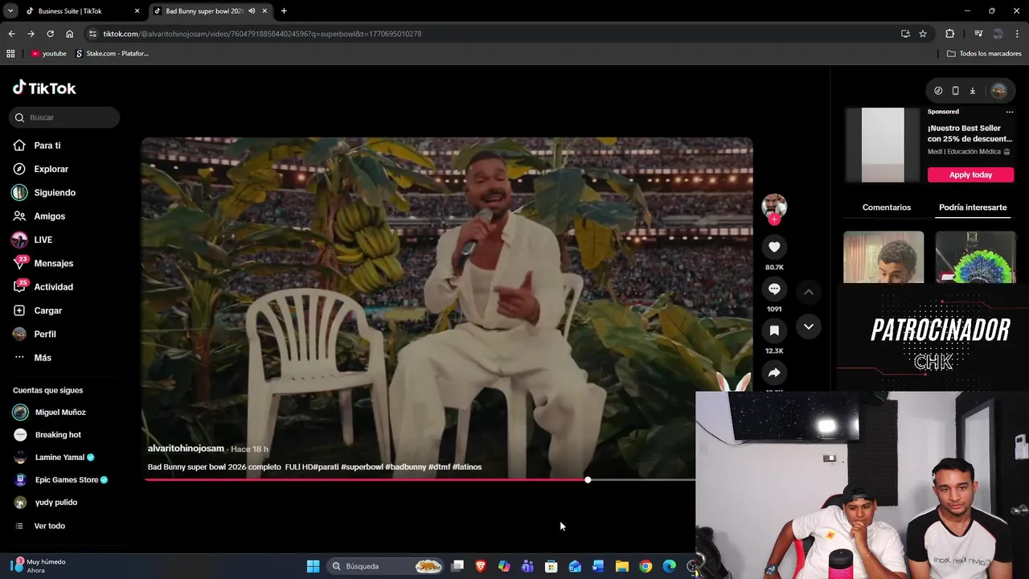Open the coins icon in top pill
Viewport: 1029px width, 579px height.
[938, 91]
